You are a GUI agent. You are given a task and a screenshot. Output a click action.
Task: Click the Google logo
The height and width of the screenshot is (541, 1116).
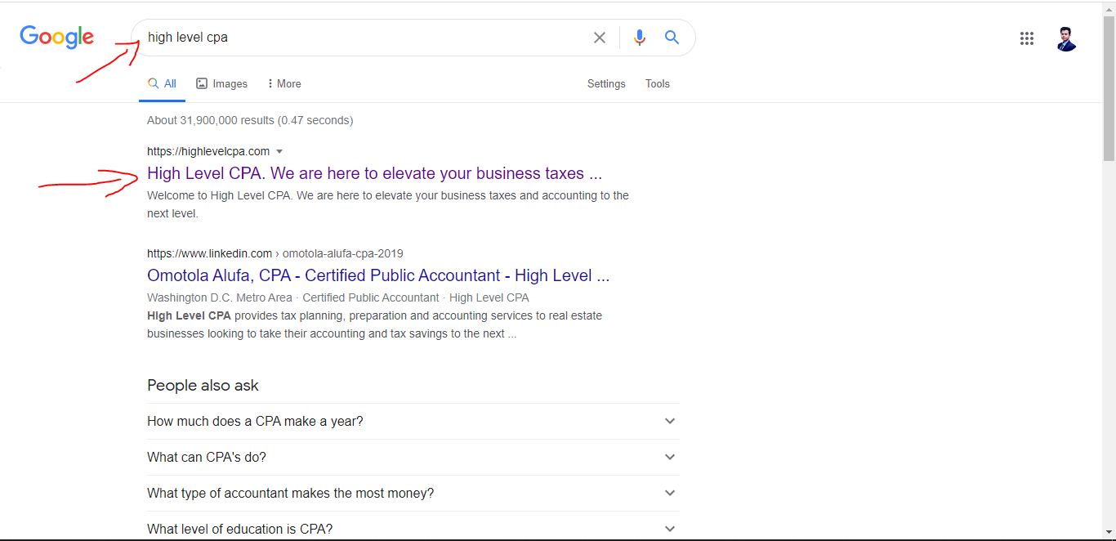[x=57, y=38]
